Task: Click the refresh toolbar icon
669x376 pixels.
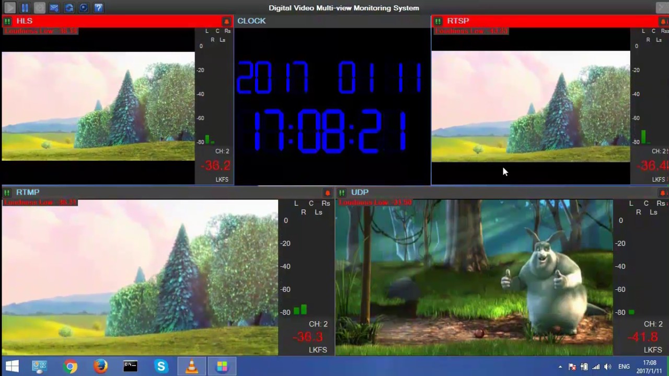Action: [x=69, y=8]
